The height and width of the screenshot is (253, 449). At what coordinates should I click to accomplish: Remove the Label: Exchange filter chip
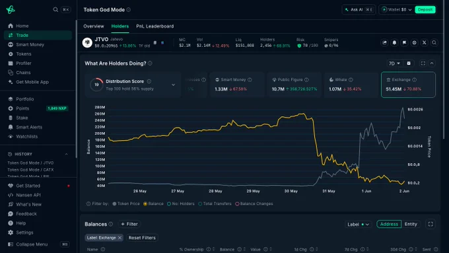[120, 238]
